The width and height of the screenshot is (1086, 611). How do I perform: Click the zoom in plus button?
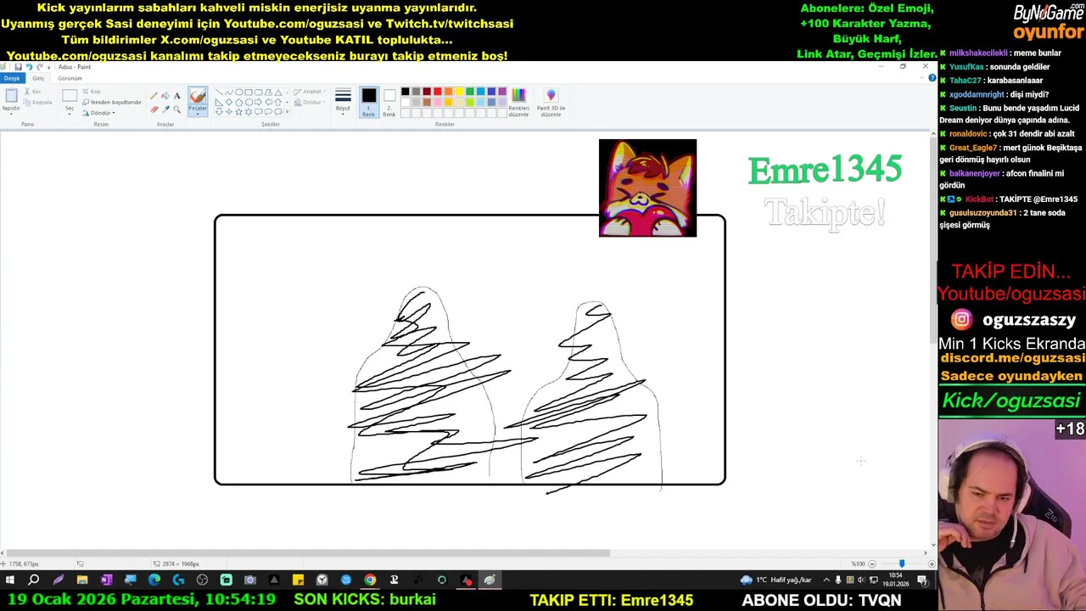click(x=931, y=563)
